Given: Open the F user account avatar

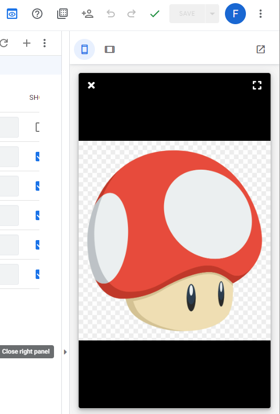Looking at the screenshot, I should point(235,14).
